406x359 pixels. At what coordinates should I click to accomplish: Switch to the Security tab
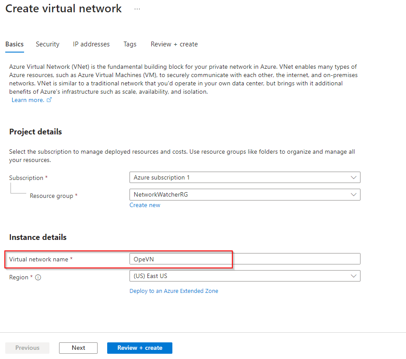pos(48,44)
